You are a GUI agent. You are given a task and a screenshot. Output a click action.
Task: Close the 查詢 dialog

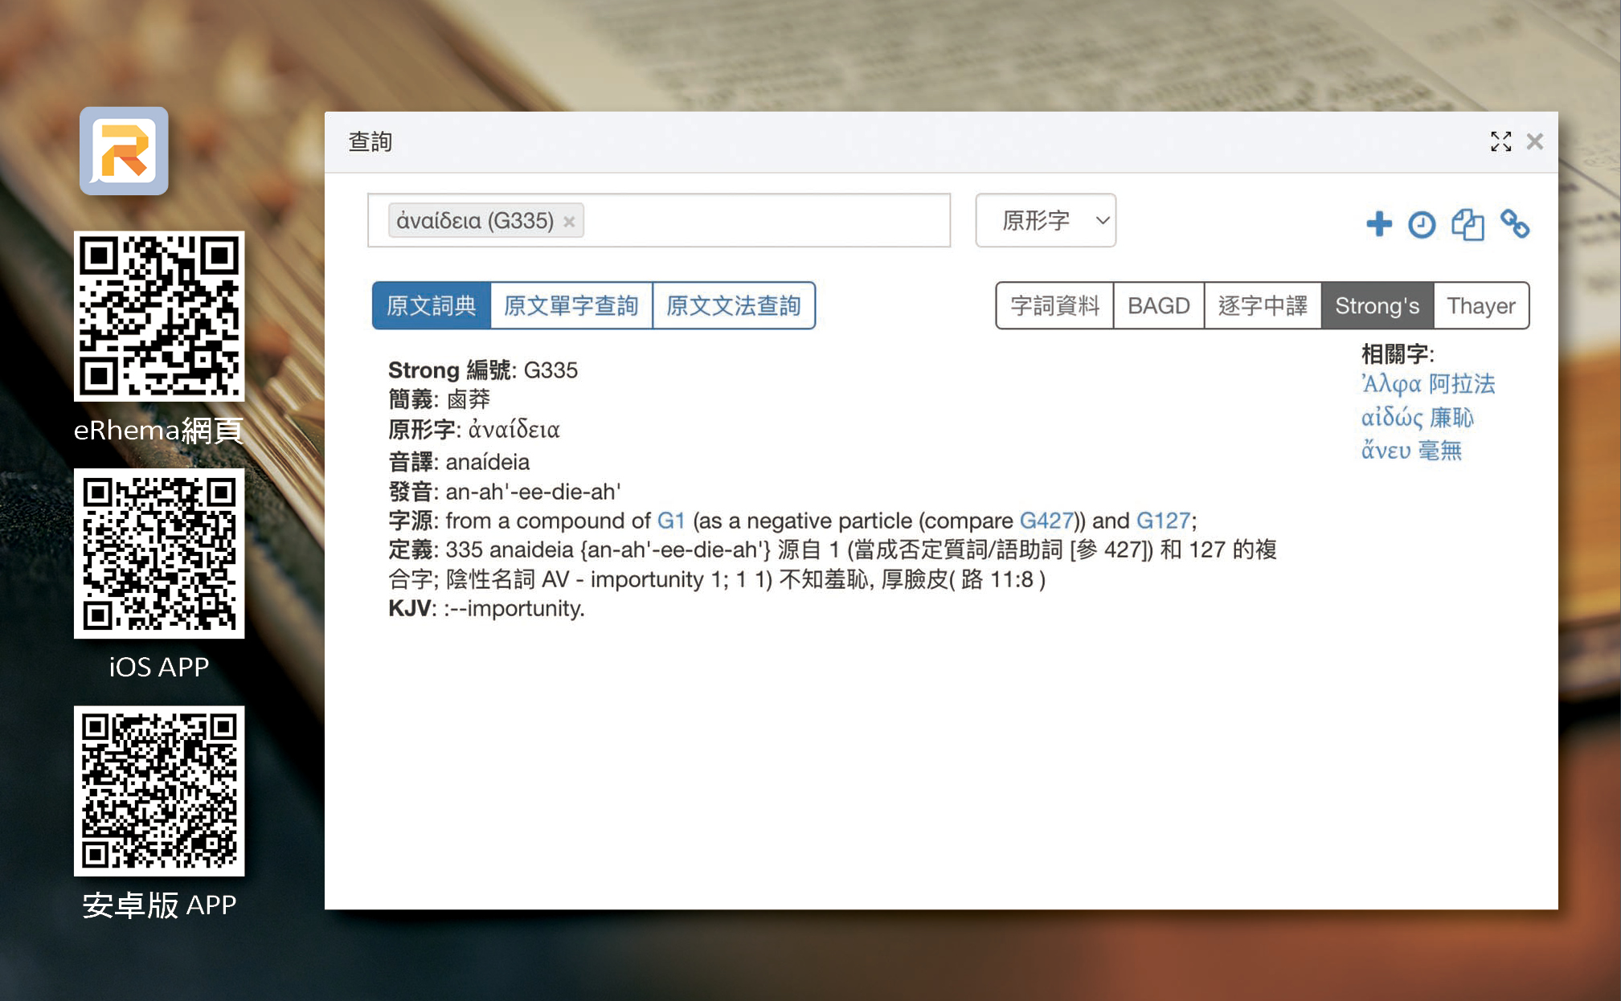pos(1534,142)
